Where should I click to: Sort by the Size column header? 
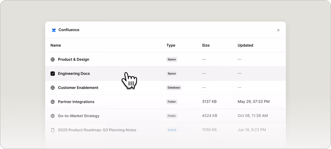(x=206, y=45)
